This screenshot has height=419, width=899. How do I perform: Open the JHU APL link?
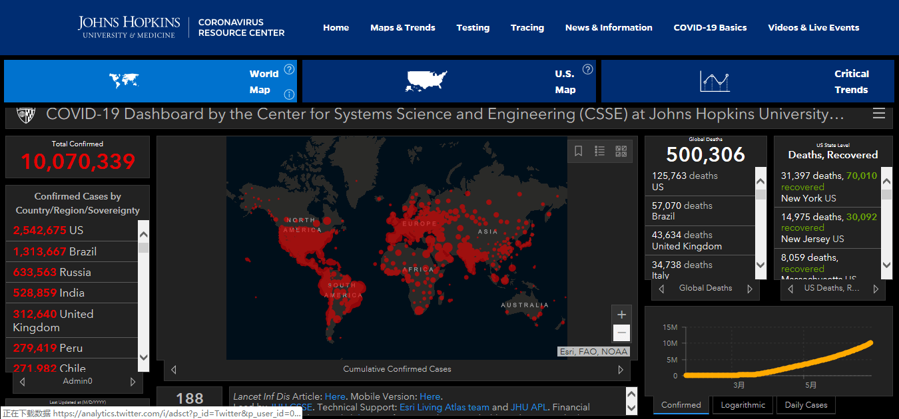click(531, 407)
